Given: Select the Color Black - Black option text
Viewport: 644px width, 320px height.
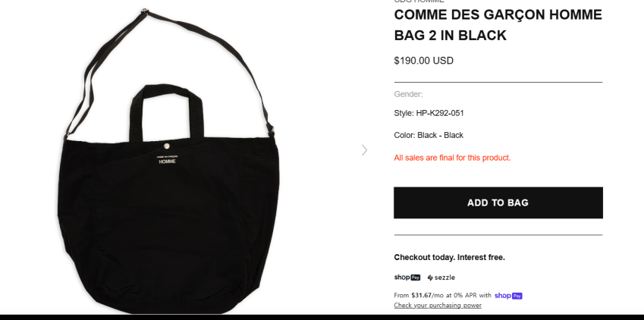Looking at the screenshot, I should [x=429, y=135].
